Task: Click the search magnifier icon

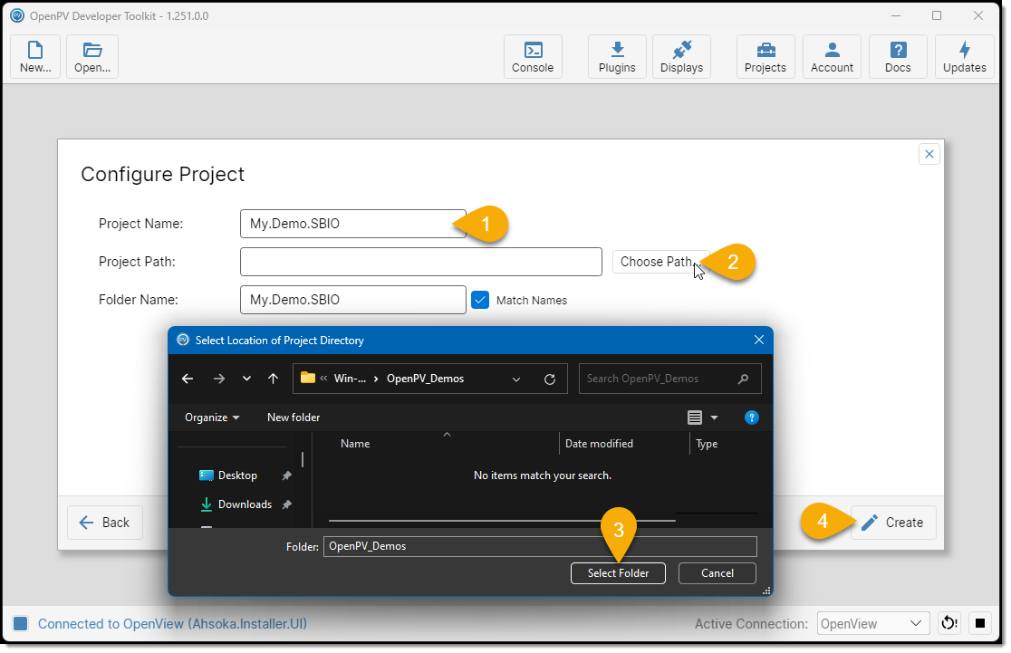Action: click(744, 379)
